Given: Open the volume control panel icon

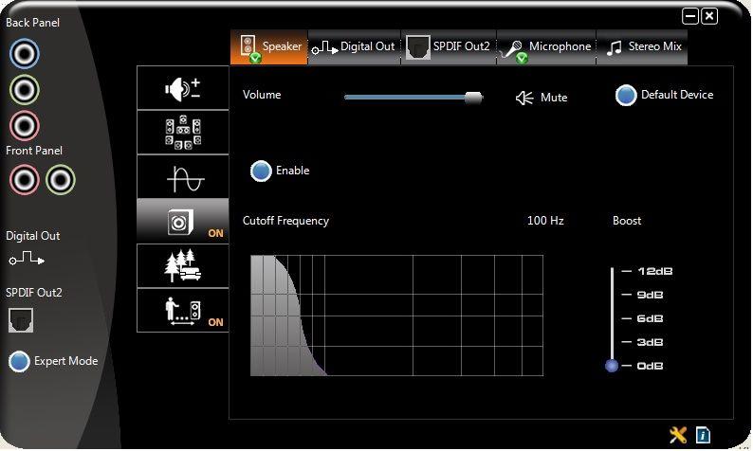Looking at the screenshot, I should pos(182,88).
